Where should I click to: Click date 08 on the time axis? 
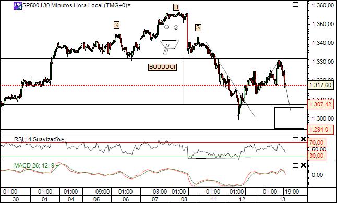coord(184,199)
